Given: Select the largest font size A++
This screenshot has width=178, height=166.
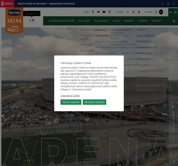Looking at the screenshot, I should tap(139, 12).
